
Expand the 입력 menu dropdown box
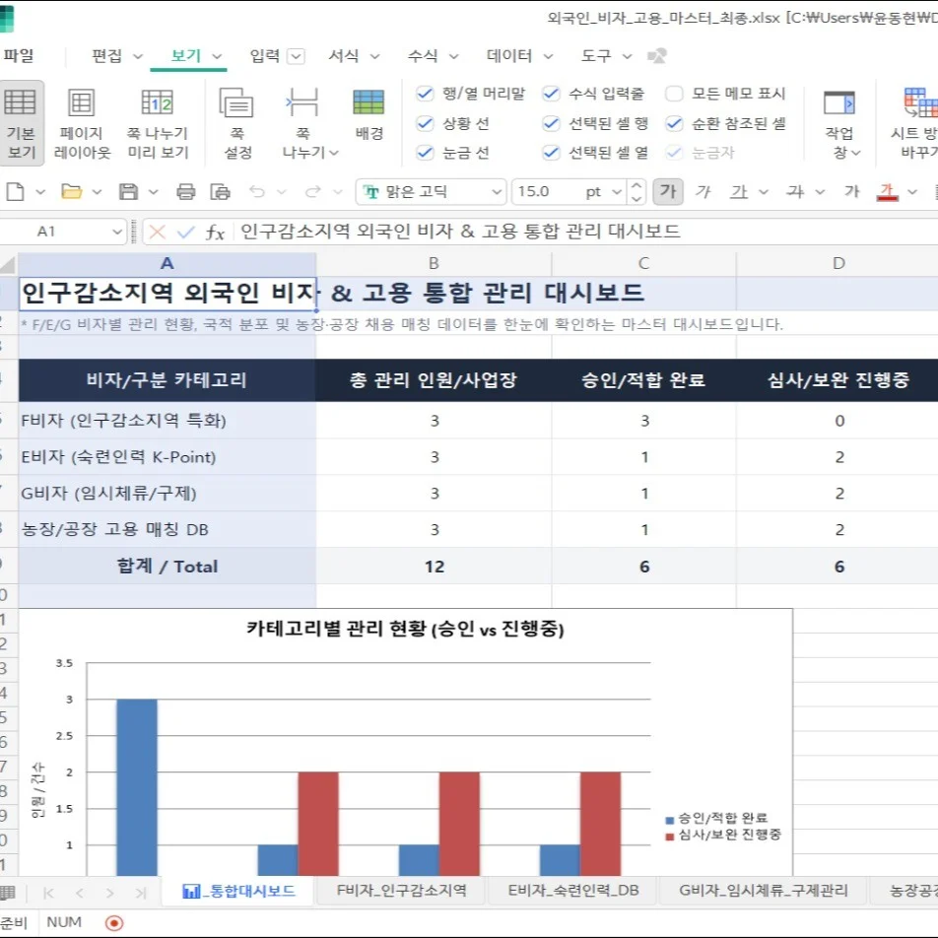click(296, 56)
